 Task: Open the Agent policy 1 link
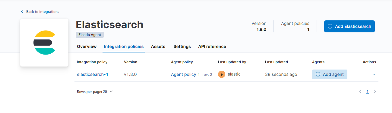185,74
